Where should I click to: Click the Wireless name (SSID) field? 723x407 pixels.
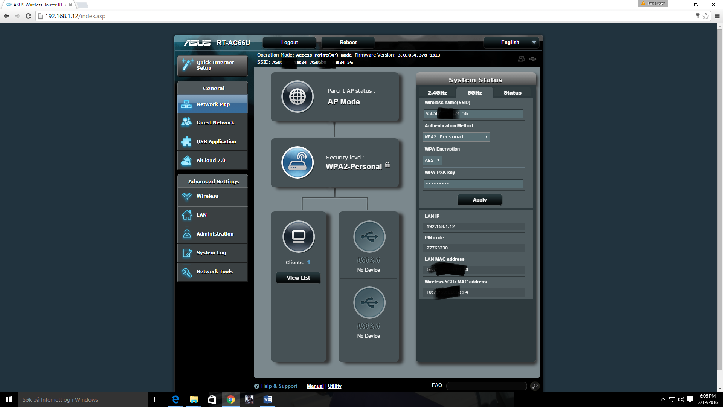click(x=473, y=113)
